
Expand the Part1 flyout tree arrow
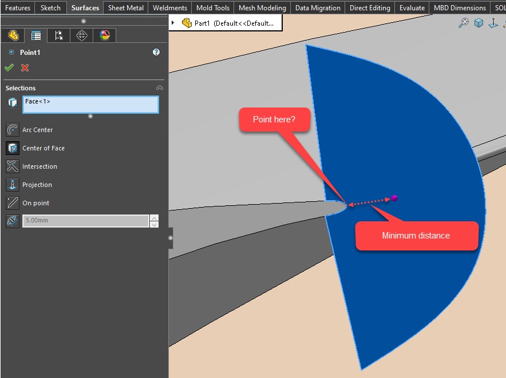point(173,23)
